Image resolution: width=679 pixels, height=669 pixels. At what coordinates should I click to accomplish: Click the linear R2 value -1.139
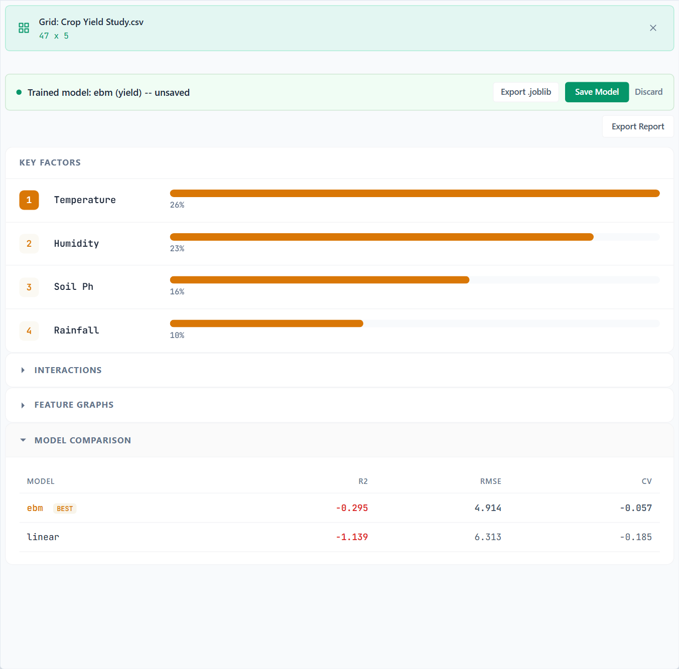coord(352,537)
